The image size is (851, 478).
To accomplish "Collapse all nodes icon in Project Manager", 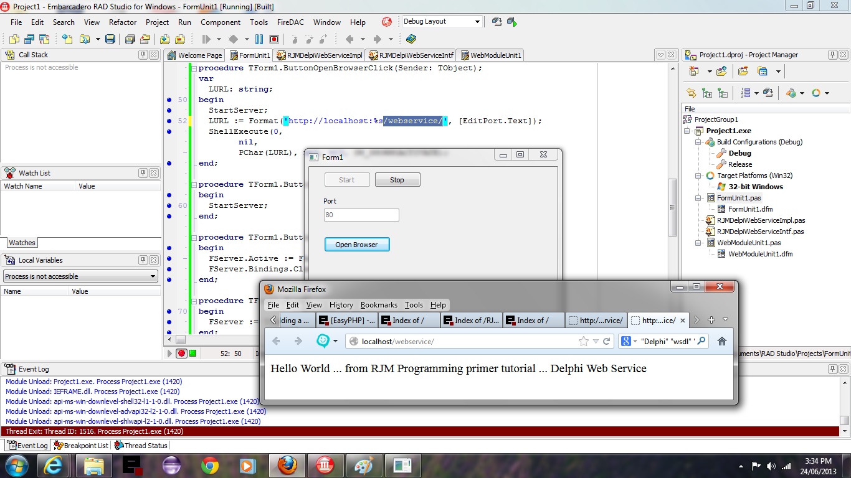I will [723, 93].
